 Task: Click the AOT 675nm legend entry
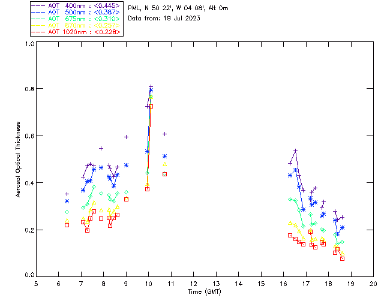76,19
